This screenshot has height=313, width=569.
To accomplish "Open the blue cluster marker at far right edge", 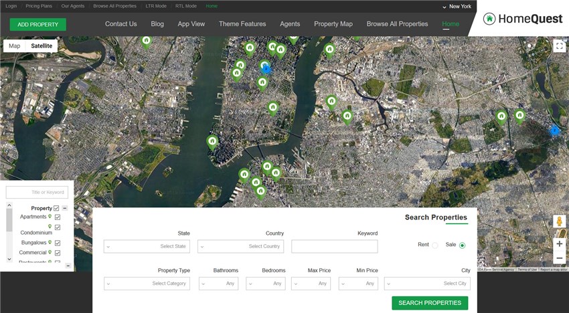I will (x=554, y=130).
